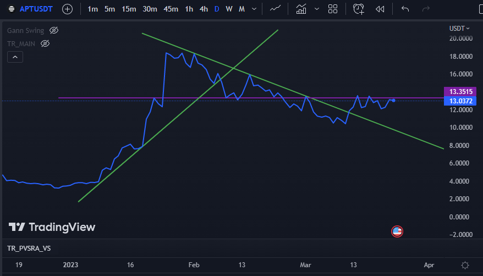Click the 13.0372 current price label

click(460, 101)
